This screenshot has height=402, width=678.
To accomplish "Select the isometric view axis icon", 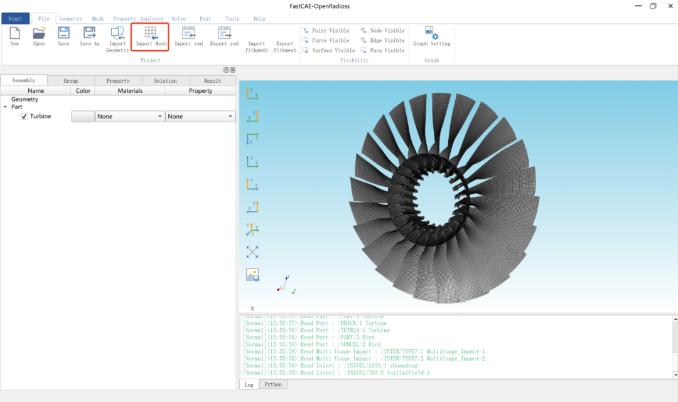I will tap(252, 230).
